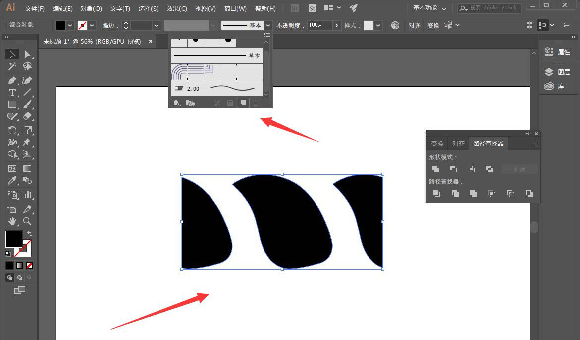Click the 变换 button in the control bar

pyautogui.click(x=433, y=26)
